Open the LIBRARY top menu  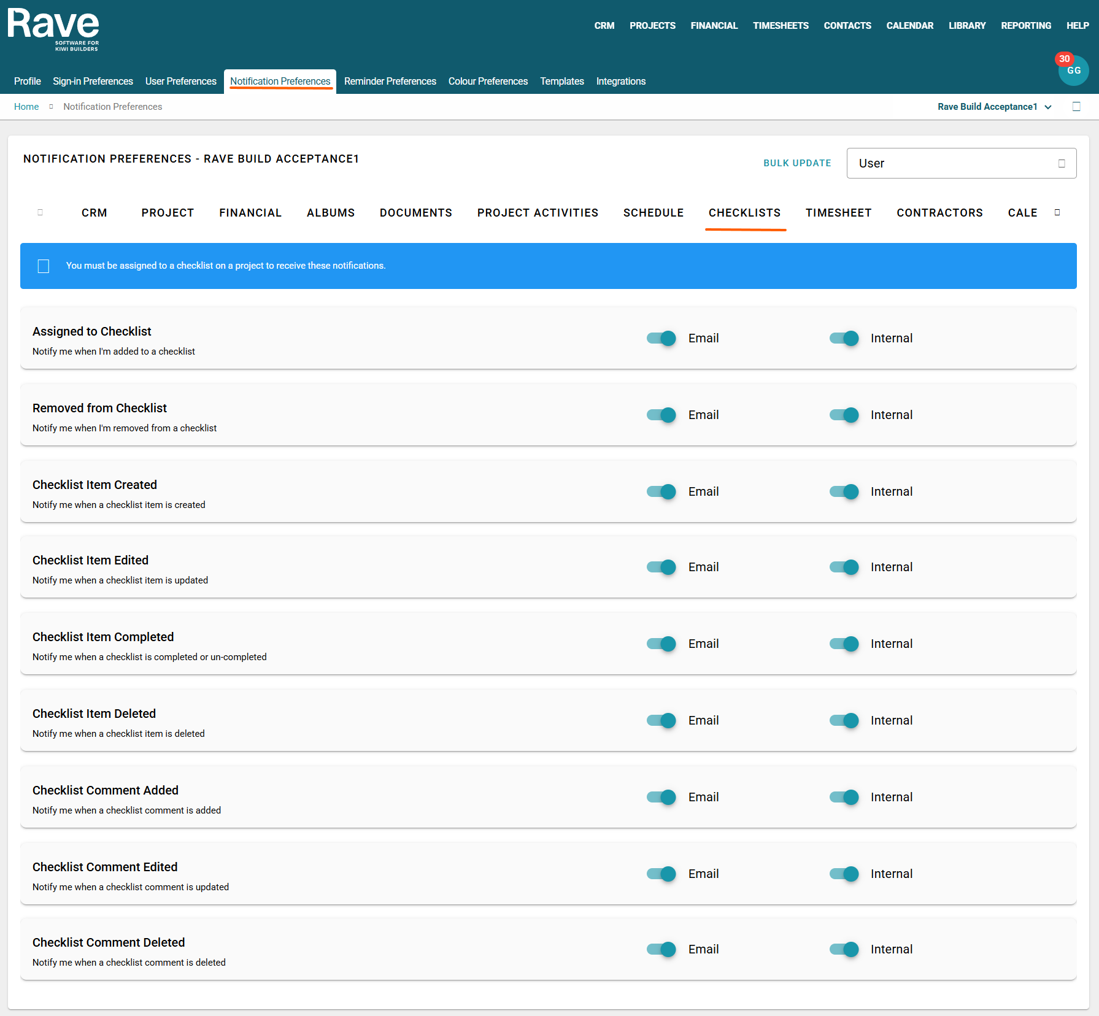967,26
